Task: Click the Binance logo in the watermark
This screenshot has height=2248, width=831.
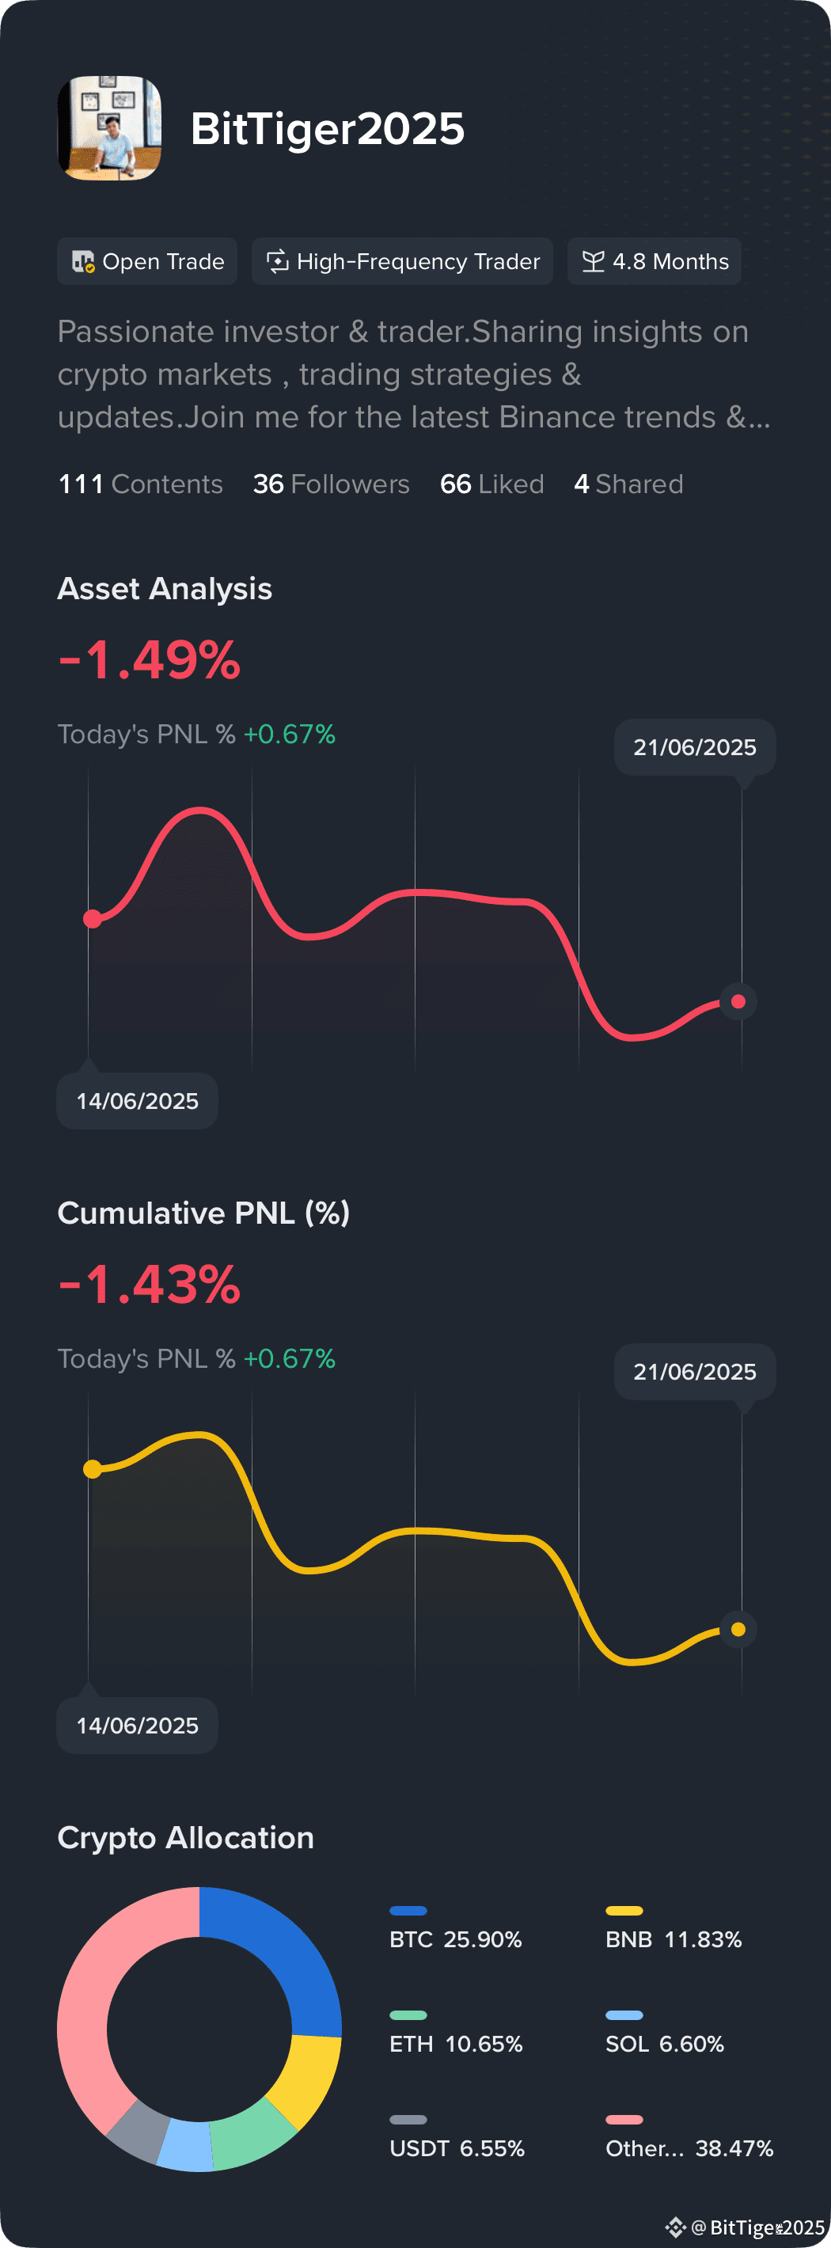Action: pos(675,2227)
